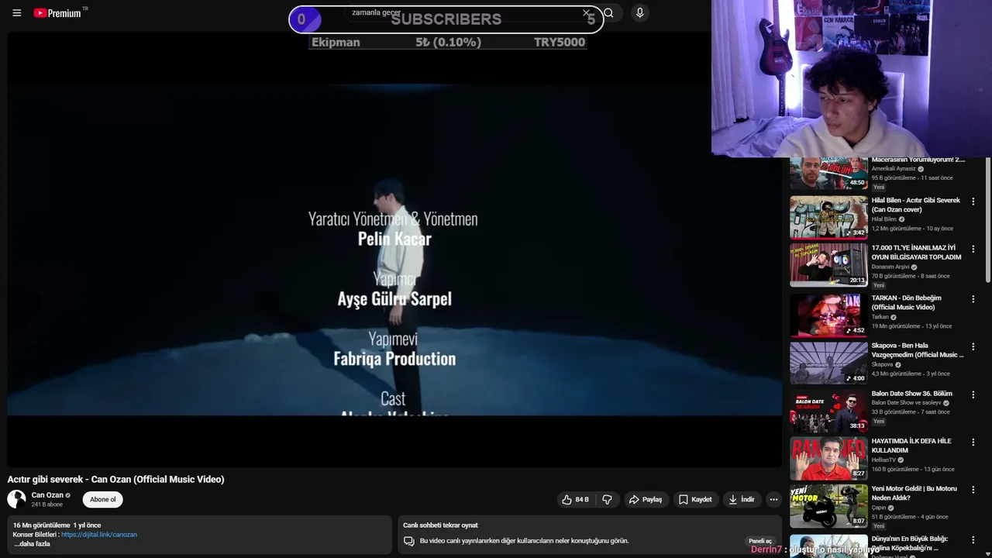Click the 16 Mn görüntüleme view count
992x558 pixels.
41,525
